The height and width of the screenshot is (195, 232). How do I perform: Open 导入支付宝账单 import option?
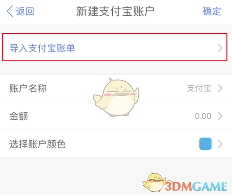tap(115, 47)
